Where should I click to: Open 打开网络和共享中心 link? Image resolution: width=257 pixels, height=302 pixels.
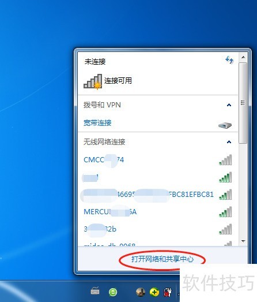click(162, 259)
